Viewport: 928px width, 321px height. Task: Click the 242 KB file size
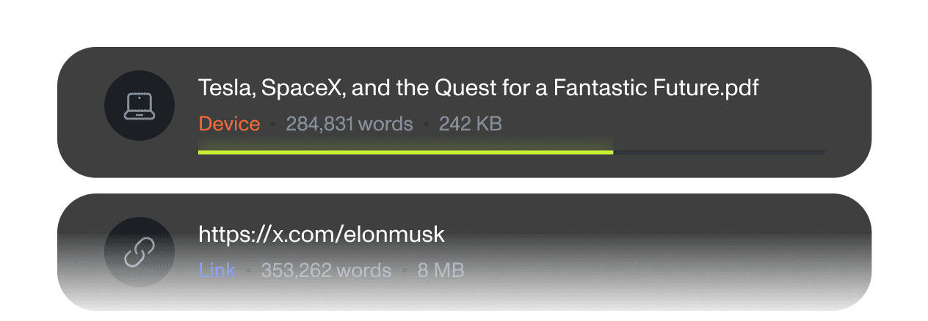tap(470, 124)
